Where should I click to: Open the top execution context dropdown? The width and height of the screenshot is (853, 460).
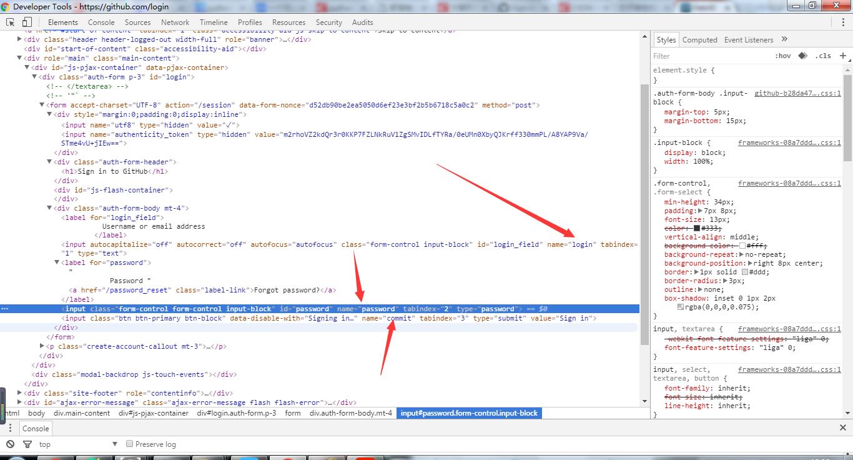point(78,444)
